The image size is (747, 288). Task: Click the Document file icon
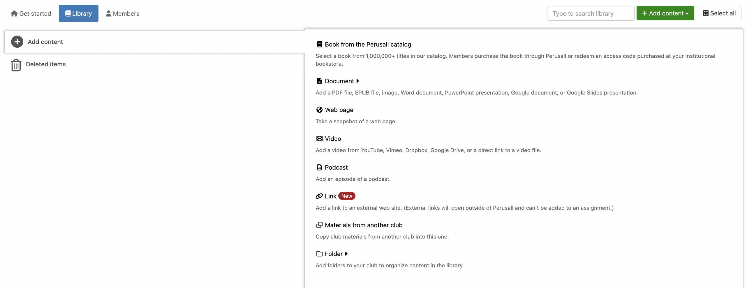pos(319,81)
